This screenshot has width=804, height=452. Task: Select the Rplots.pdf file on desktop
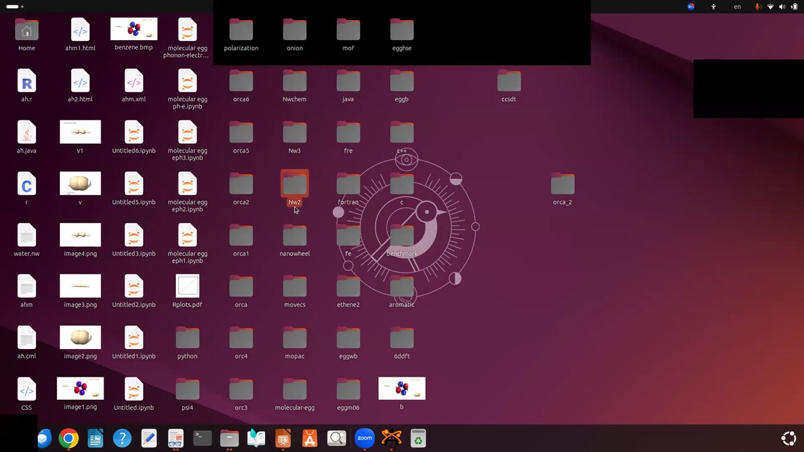coord(187,288)
